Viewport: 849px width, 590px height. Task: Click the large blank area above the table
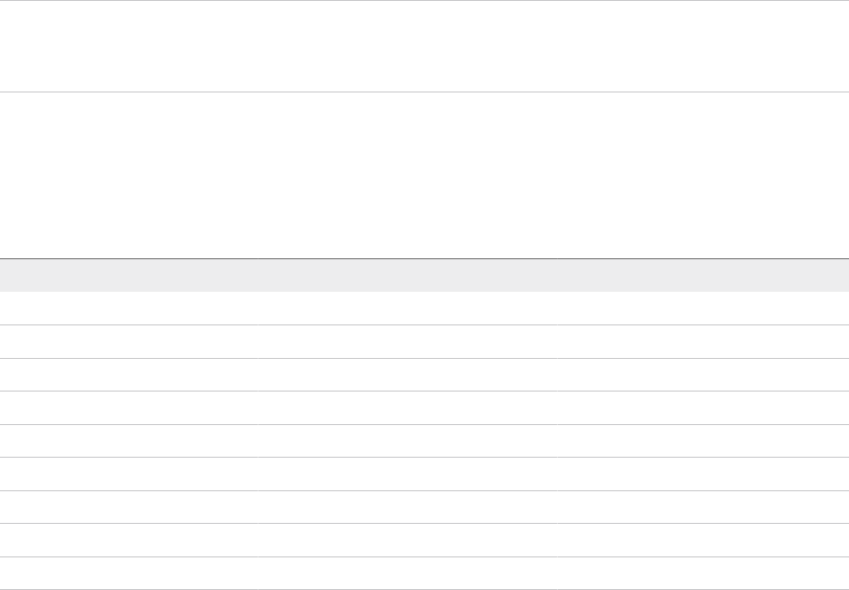[424, 174]
